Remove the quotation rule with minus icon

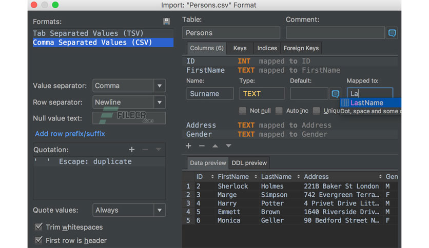pyautogui.click(x=145, y=150)
